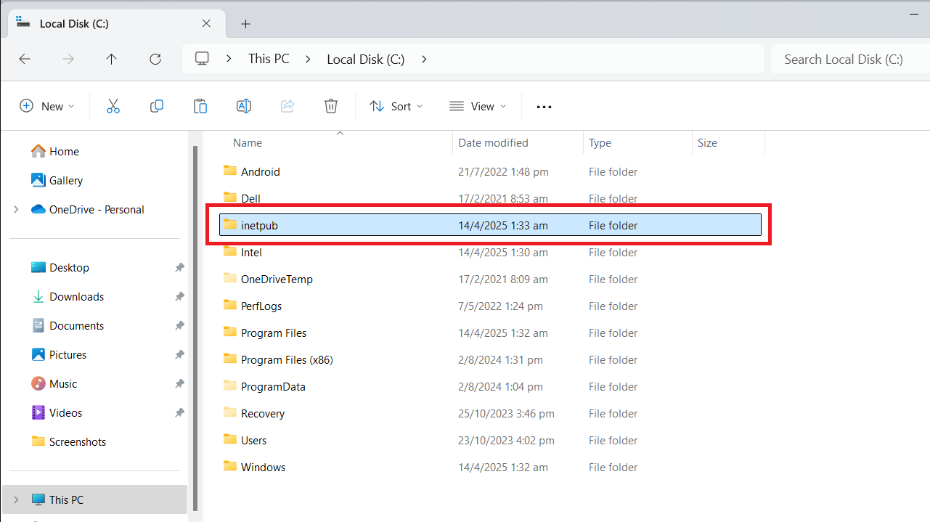Select the ProgramData folder
The height and width of the screenshot is (522, 930).
point(490,387)
